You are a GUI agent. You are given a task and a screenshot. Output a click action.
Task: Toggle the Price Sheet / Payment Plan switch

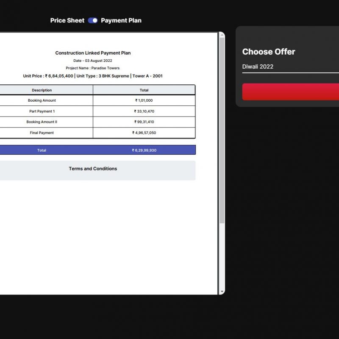tap(93, 20)
